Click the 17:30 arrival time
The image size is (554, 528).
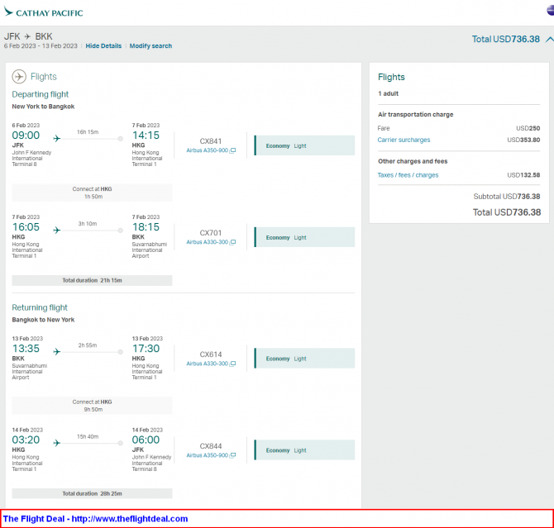[x=146, y=349]
